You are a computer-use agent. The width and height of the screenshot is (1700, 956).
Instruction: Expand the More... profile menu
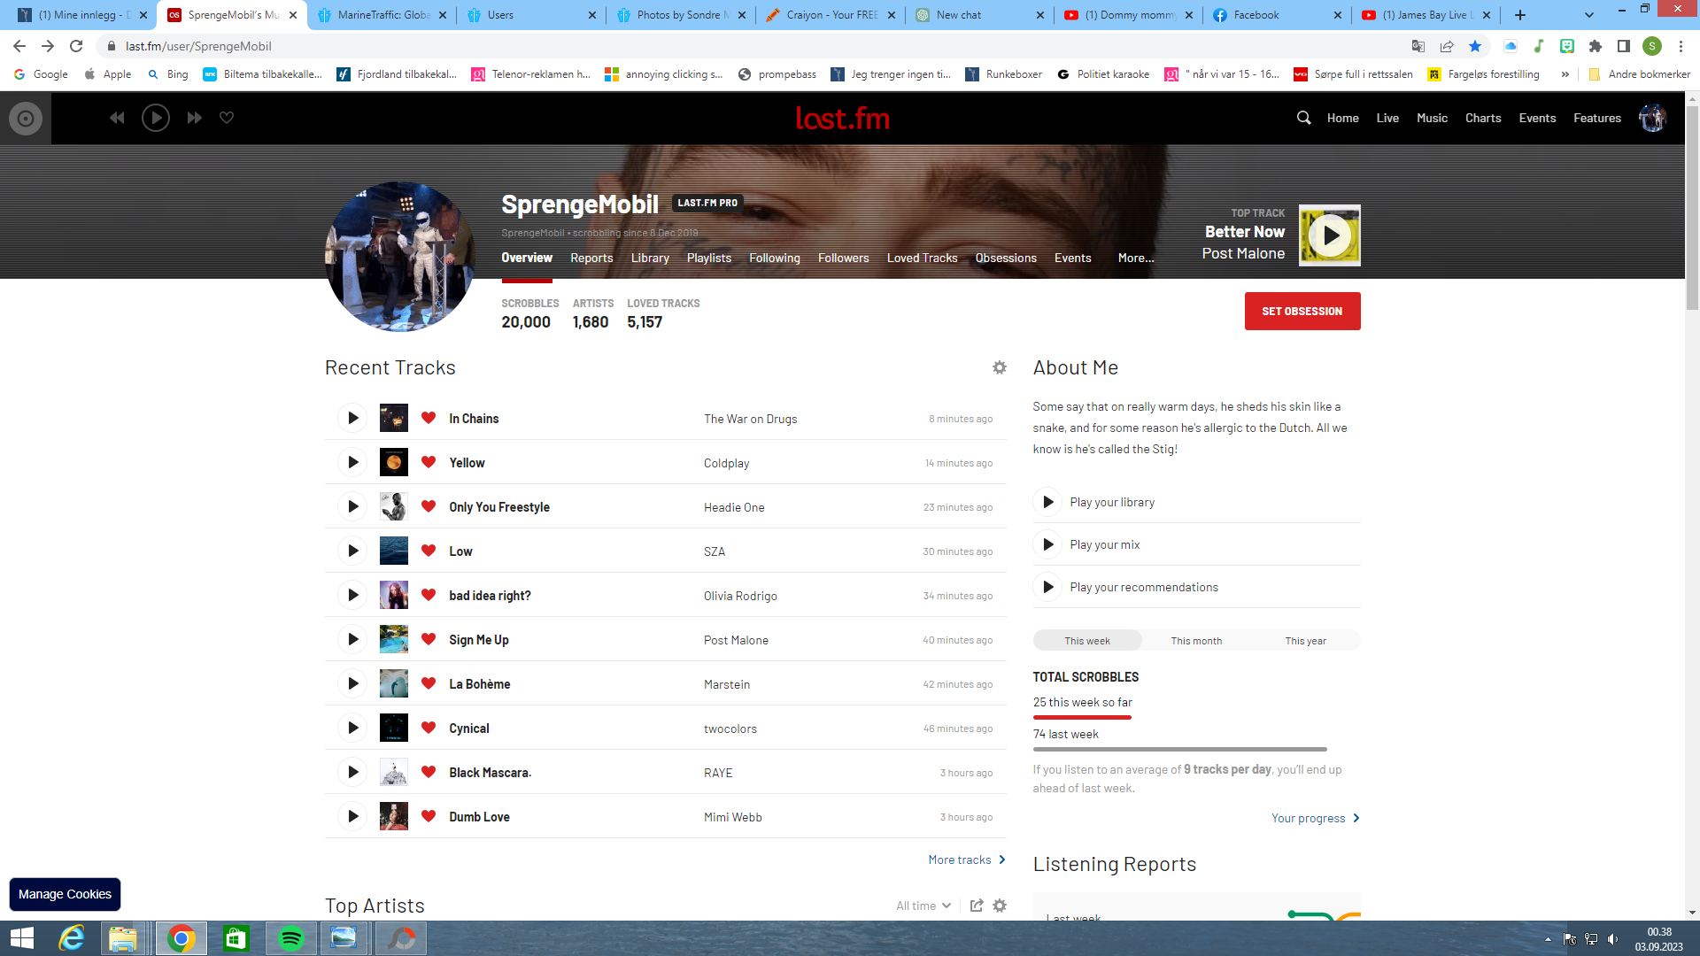point(1136,258)
